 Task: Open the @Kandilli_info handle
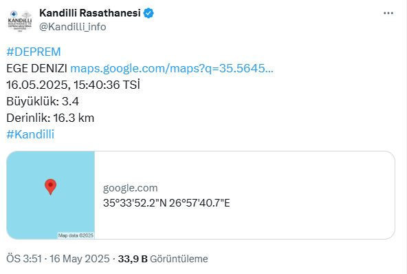pos(73,27)
